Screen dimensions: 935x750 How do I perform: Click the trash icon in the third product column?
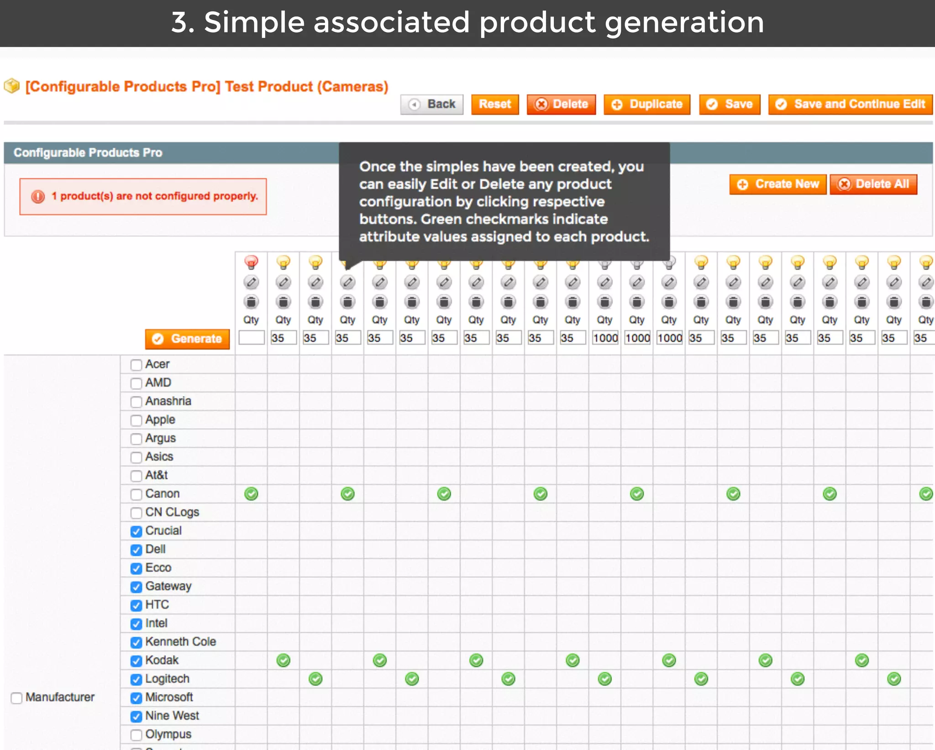coord(315,302)
